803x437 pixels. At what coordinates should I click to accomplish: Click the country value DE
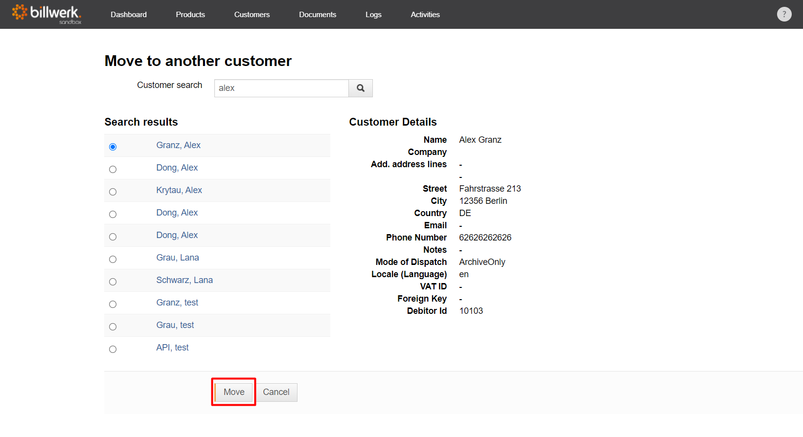[465, 213]
